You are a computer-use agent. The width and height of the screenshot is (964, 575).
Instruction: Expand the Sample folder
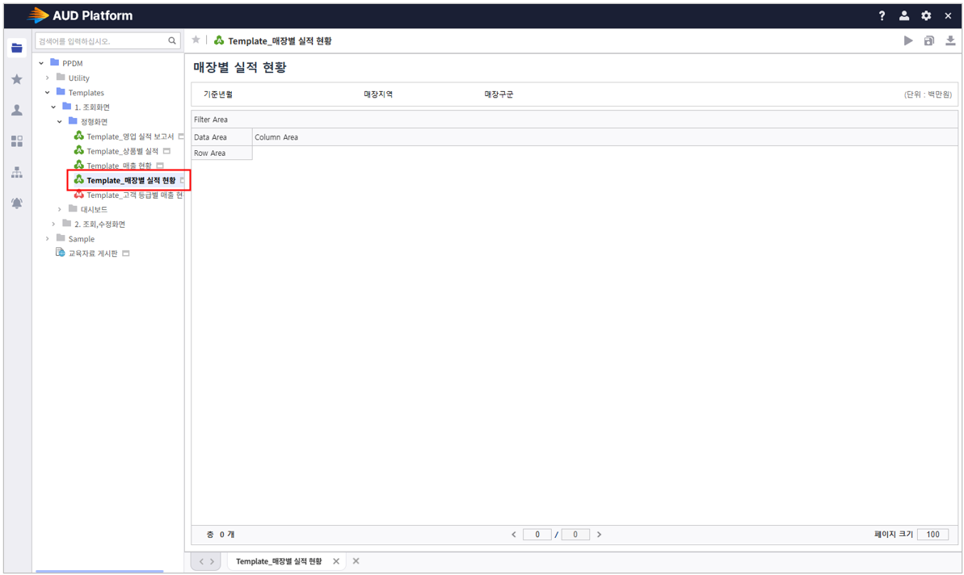(48, 239)
